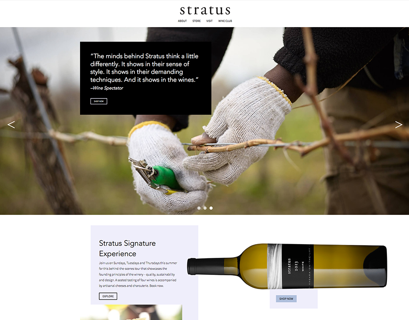
Task: Select the first carousel dot
Action: click(x=199, y=208)
